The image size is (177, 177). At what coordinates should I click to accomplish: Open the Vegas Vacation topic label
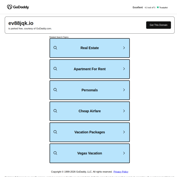[x=90, y=153]
